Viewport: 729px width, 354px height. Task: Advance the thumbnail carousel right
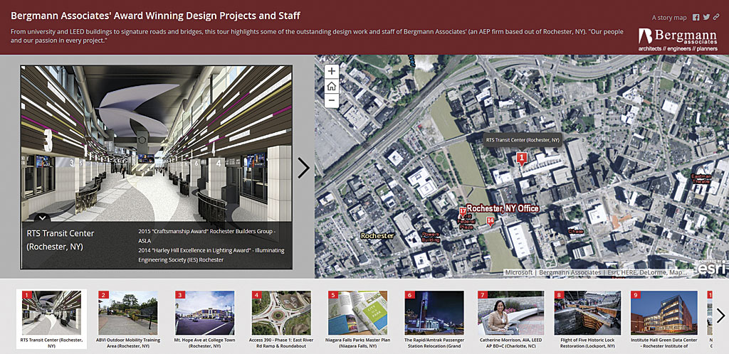(x=720, y=316)
